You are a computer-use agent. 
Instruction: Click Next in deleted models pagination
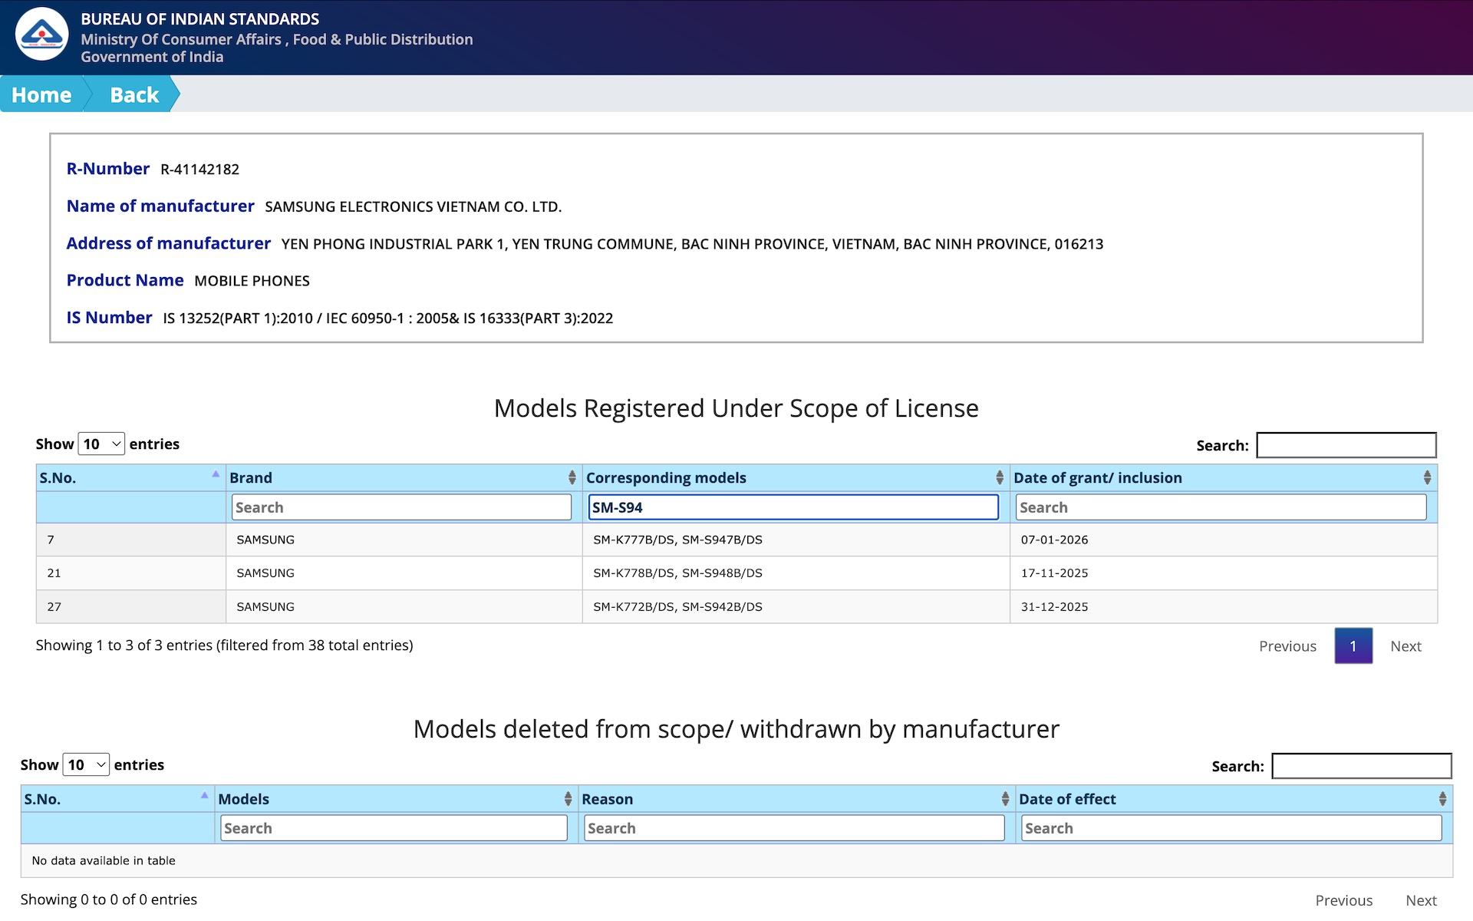click(1420, 900)
